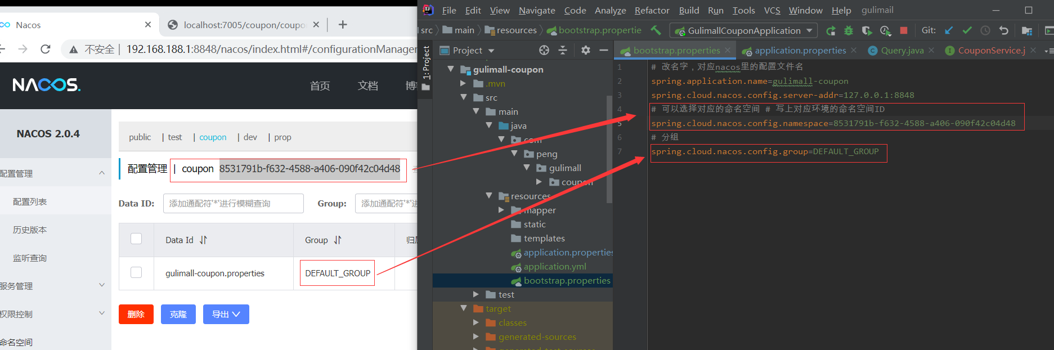Open Git history clock icon

pyautogui.click(x=985, y=30)
